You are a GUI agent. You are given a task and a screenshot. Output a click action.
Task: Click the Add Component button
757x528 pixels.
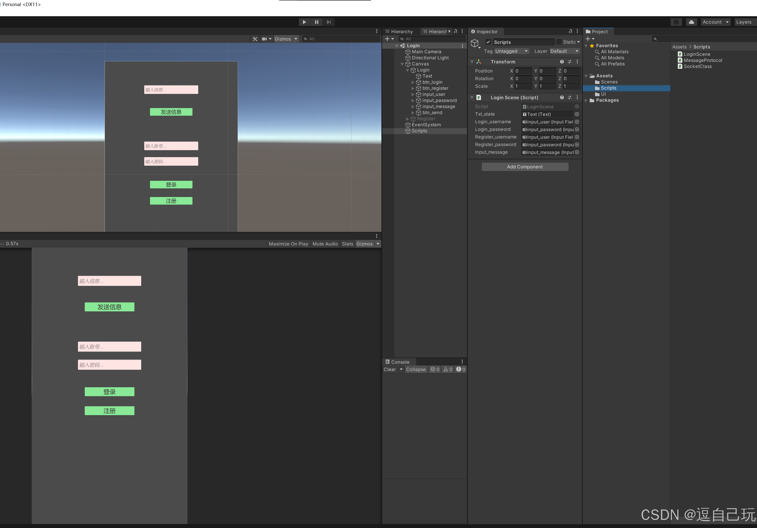pos(524,167)
